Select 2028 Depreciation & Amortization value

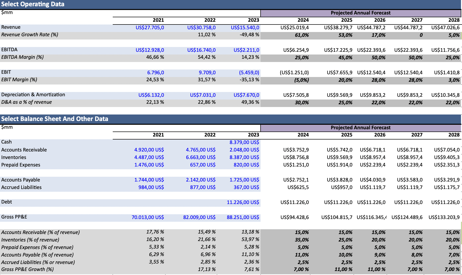[x=445, y=95]
